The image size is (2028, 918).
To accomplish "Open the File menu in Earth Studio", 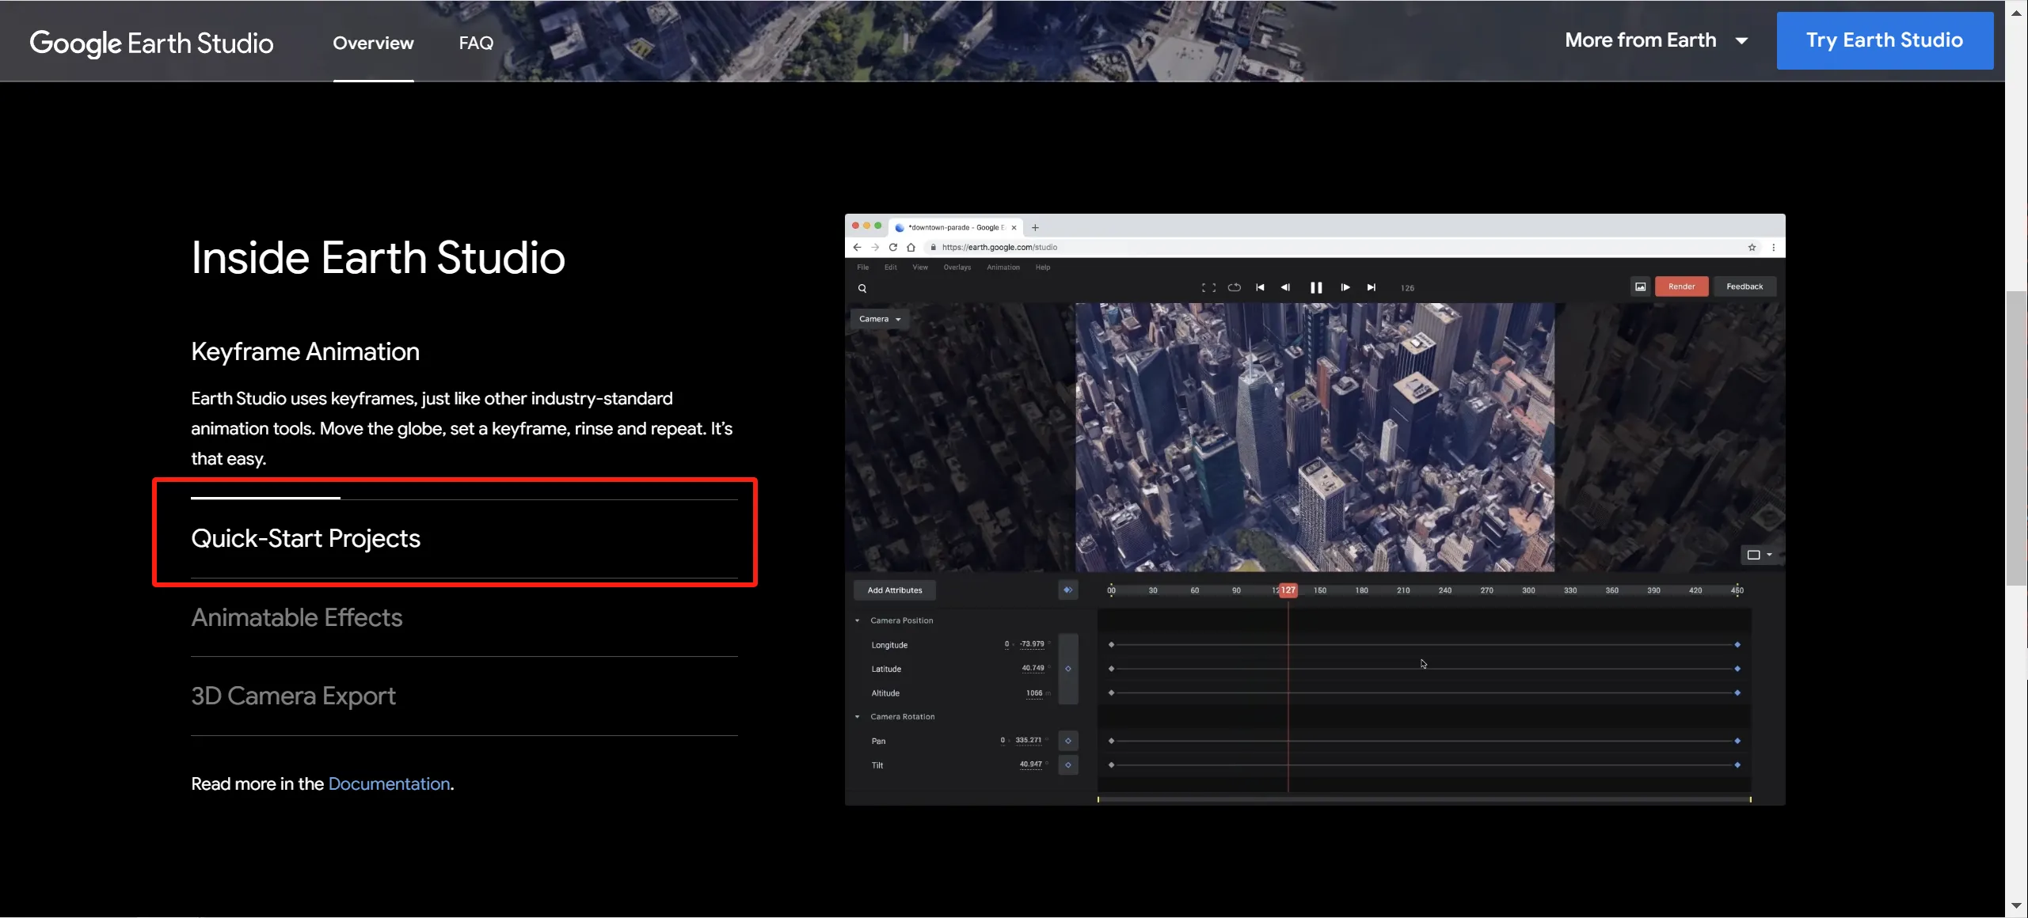I will 862,267.
